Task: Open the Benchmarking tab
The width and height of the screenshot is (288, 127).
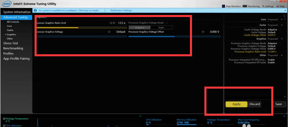Action: coord(13,48)
